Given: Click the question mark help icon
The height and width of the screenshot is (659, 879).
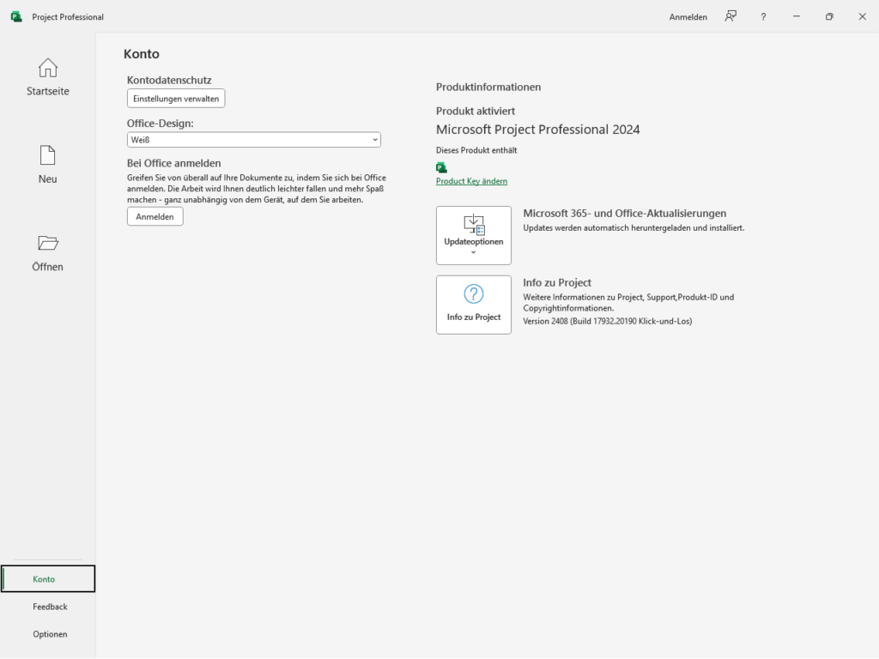Looking at the screenshot, I should (763, 16).
